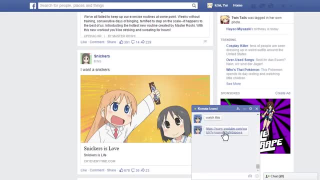Click the Twin Tails name link
This screenshot has width=320, height=180.
[239, 18]
